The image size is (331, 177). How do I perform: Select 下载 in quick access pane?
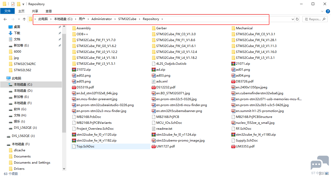pyautogui.click(x=17, y=33)
